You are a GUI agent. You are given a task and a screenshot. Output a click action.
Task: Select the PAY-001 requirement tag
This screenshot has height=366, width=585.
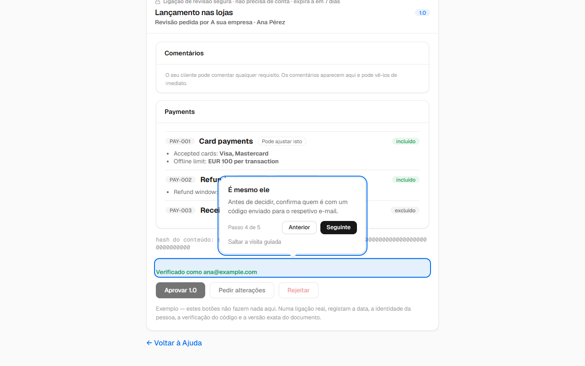pyautogui.click(x=180, y=141)
